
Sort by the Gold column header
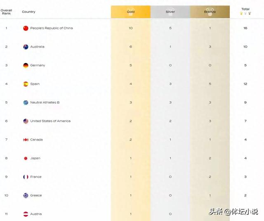coord(131,12)
